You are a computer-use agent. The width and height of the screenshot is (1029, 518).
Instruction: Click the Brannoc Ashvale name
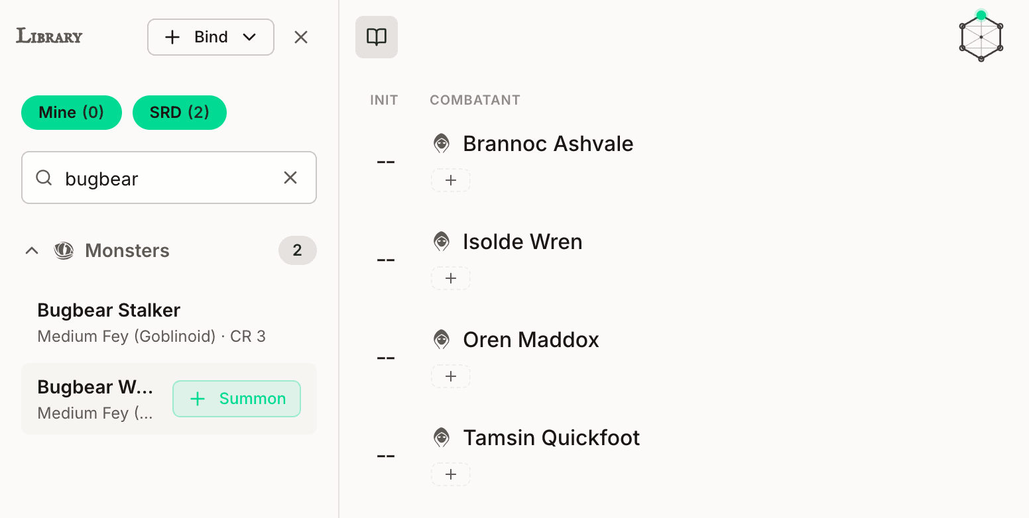click(x=548, y=144)
